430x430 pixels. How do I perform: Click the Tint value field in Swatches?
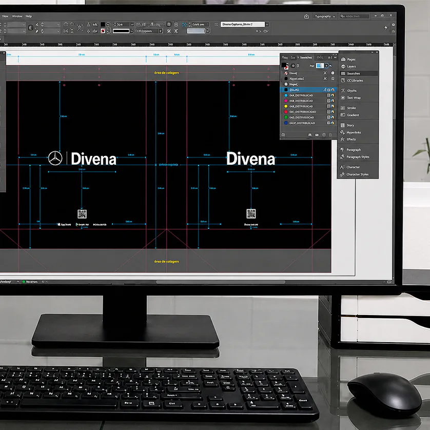pos(320,66)
